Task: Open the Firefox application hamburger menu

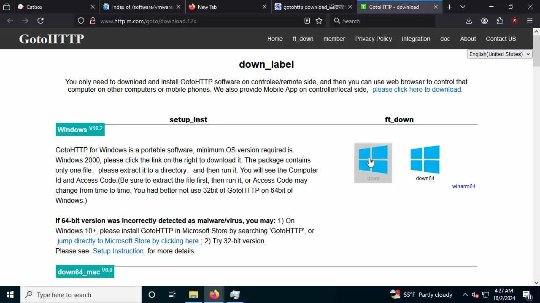Action: click(530, 21)
